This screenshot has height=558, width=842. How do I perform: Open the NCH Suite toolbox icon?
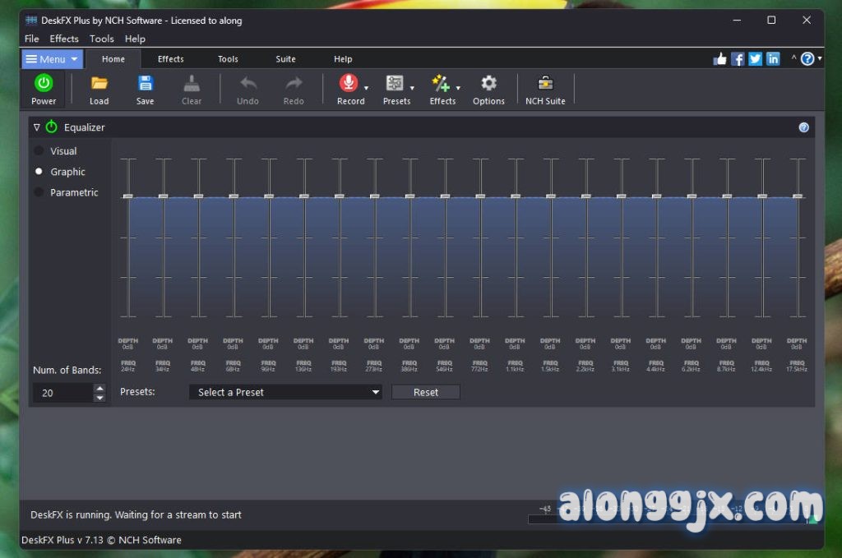pos(544,83)
